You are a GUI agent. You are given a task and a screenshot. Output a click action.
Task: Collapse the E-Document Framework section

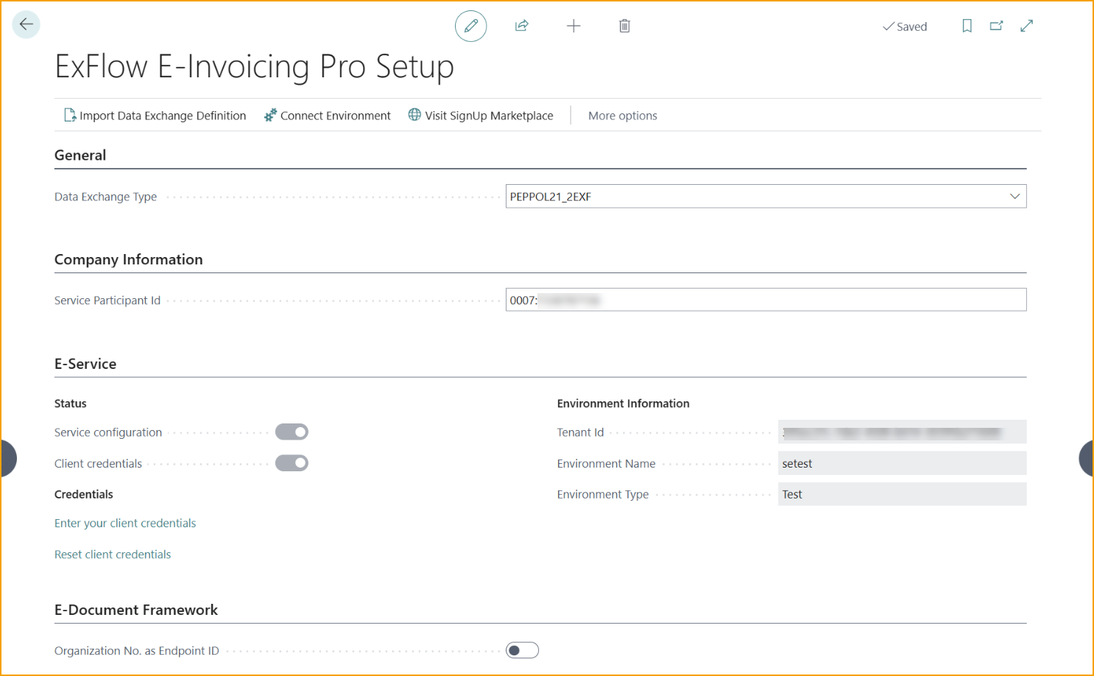pos(136,610)
